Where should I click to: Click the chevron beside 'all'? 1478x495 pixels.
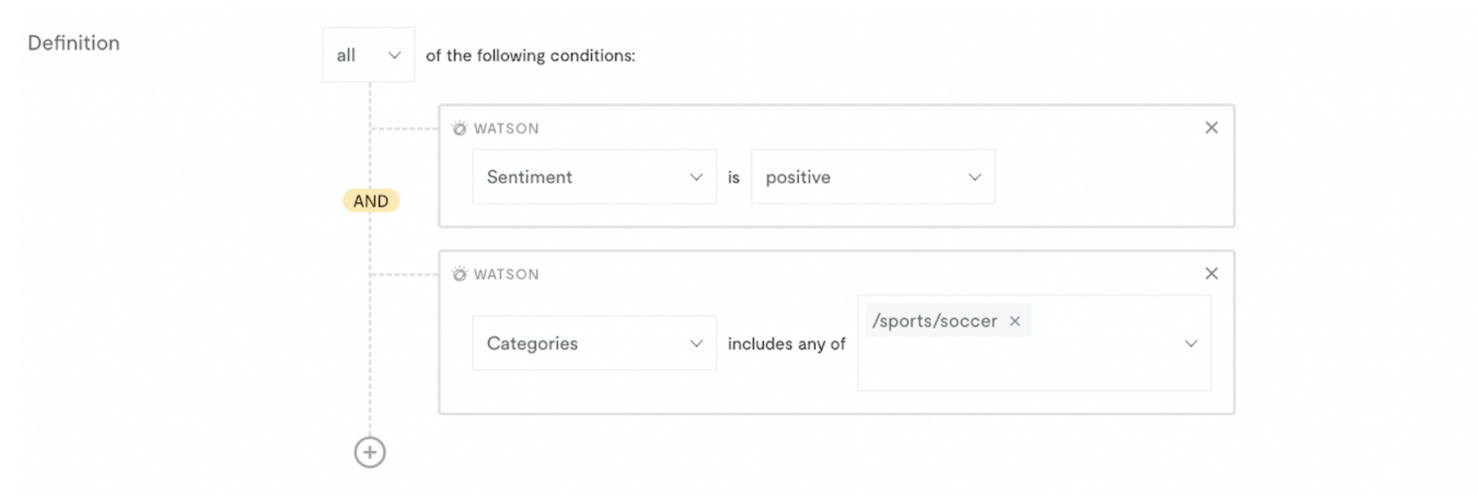coord(394,55)
